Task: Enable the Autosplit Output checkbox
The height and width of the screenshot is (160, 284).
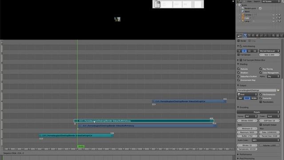Action: point(260,125)
